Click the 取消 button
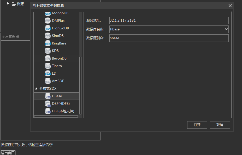This screenshot has width=242, height=155. [x=220, y=125]
